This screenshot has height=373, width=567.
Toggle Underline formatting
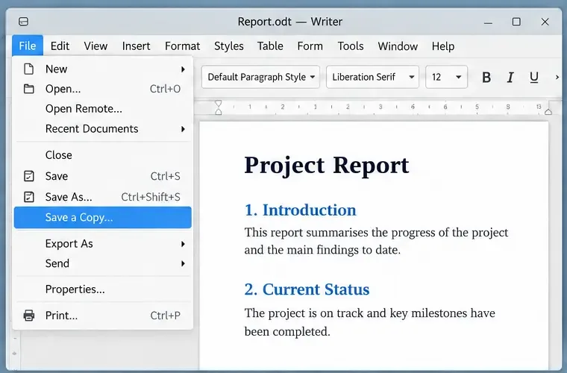[533, 77]
